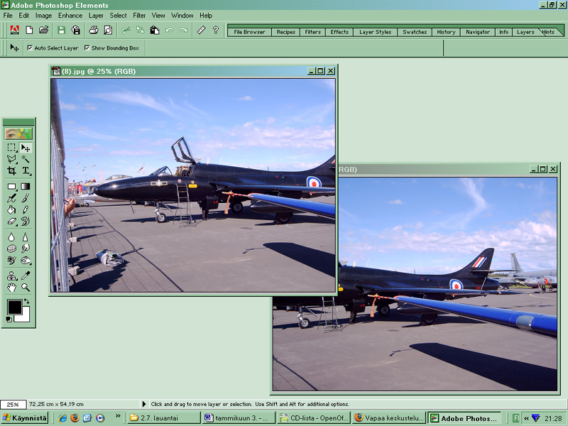Click the Copy icon in the toolbar
Screen dimensions: 568x426
140,30
